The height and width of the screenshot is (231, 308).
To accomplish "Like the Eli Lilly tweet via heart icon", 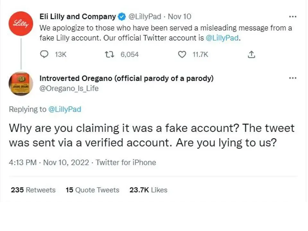I will point(182,54).
